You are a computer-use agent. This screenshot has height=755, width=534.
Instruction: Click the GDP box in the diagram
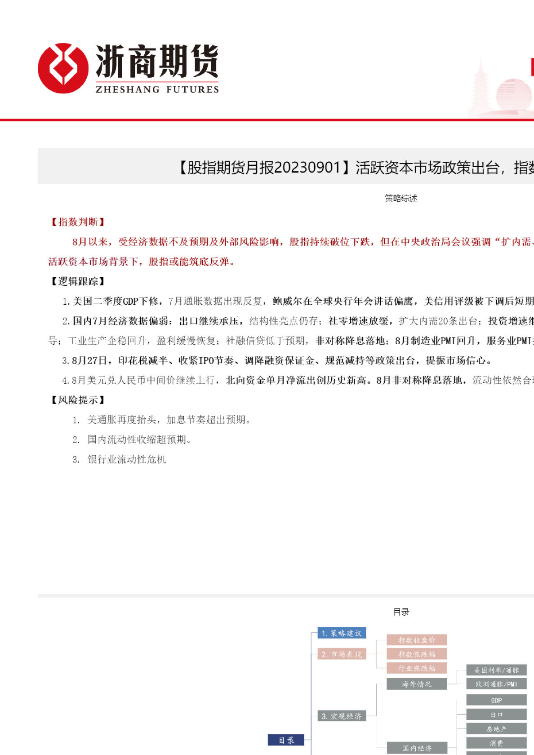(x=496, y=700)
